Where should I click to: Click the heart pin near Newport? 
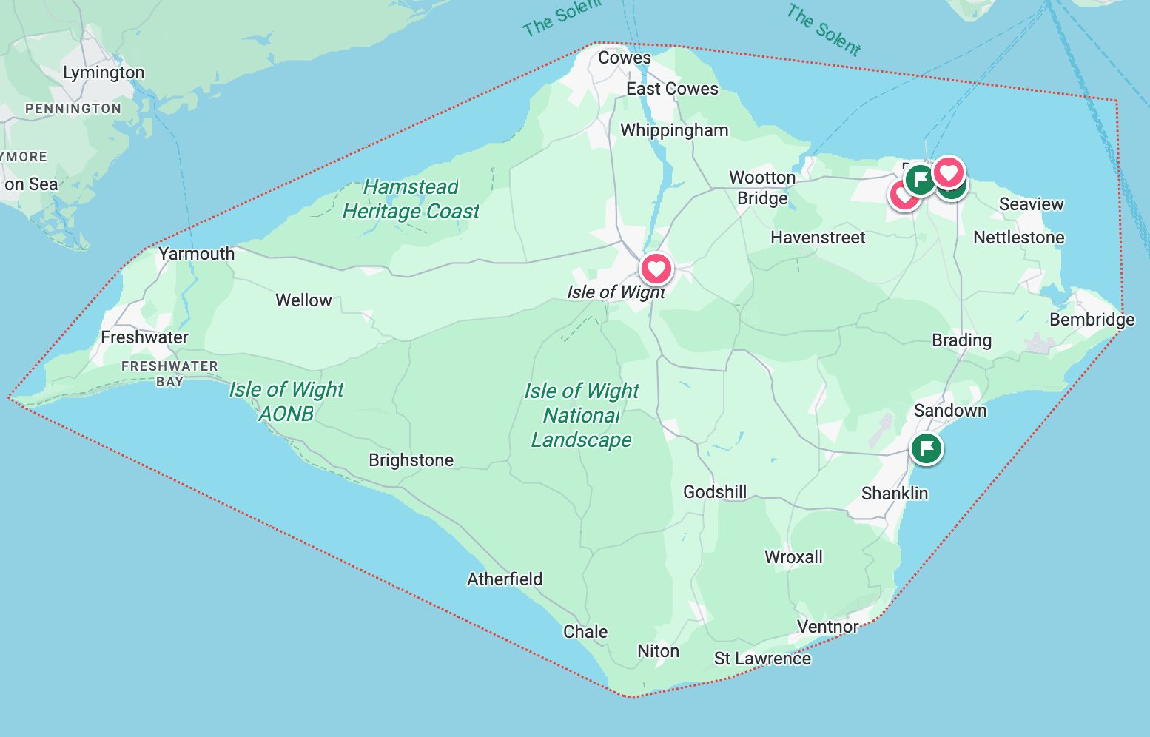656,269
